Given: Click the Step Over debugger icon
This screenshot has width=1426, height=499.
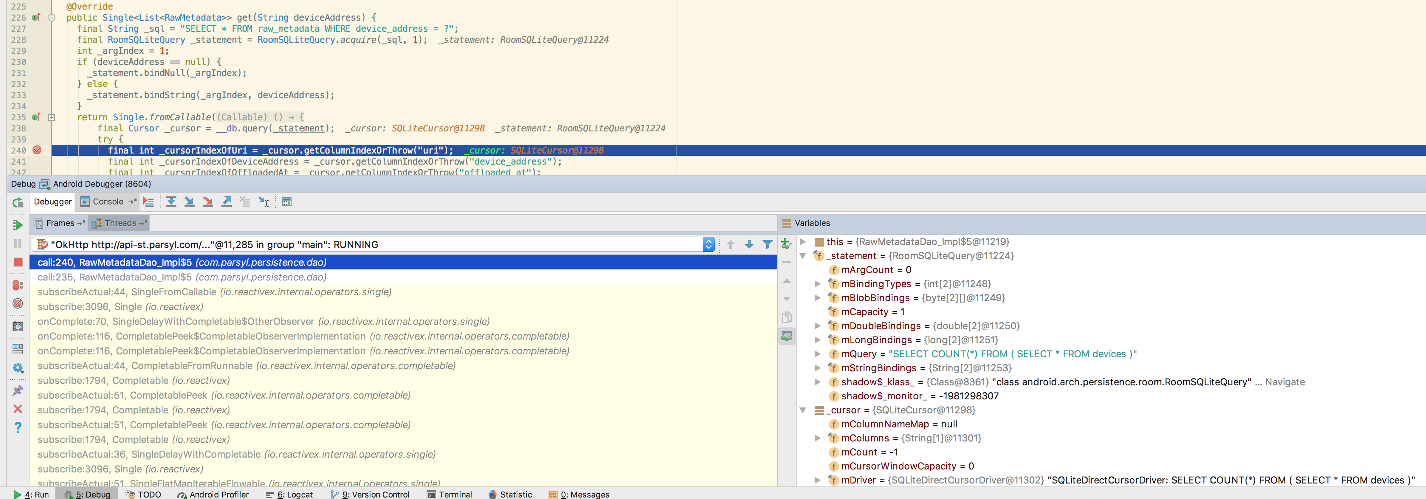Looking at the screenshot, I should 171,202.
